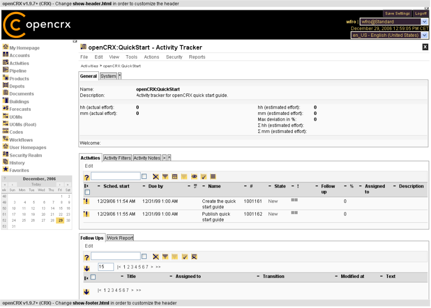Screen dimensions: 431x308
Task: Click the * tab beside System
Action: click(x=120, y=76)
